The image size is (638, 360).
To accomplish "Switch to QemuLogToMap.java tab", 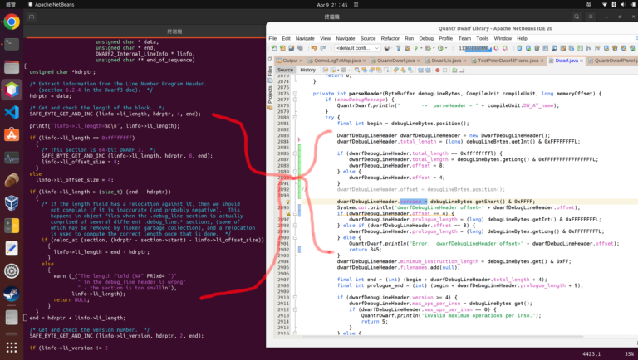I will coord(337,61).
